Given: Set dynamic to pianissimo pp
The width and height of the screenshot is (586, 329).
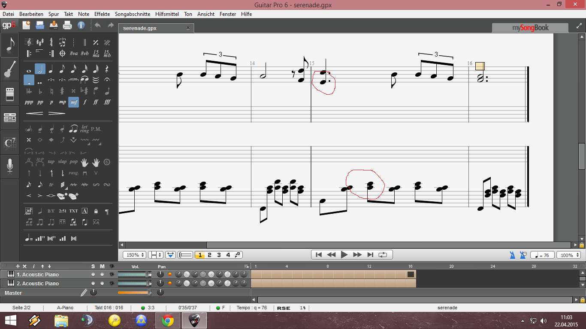Looking at the screenshot, I should pos(40,102).
